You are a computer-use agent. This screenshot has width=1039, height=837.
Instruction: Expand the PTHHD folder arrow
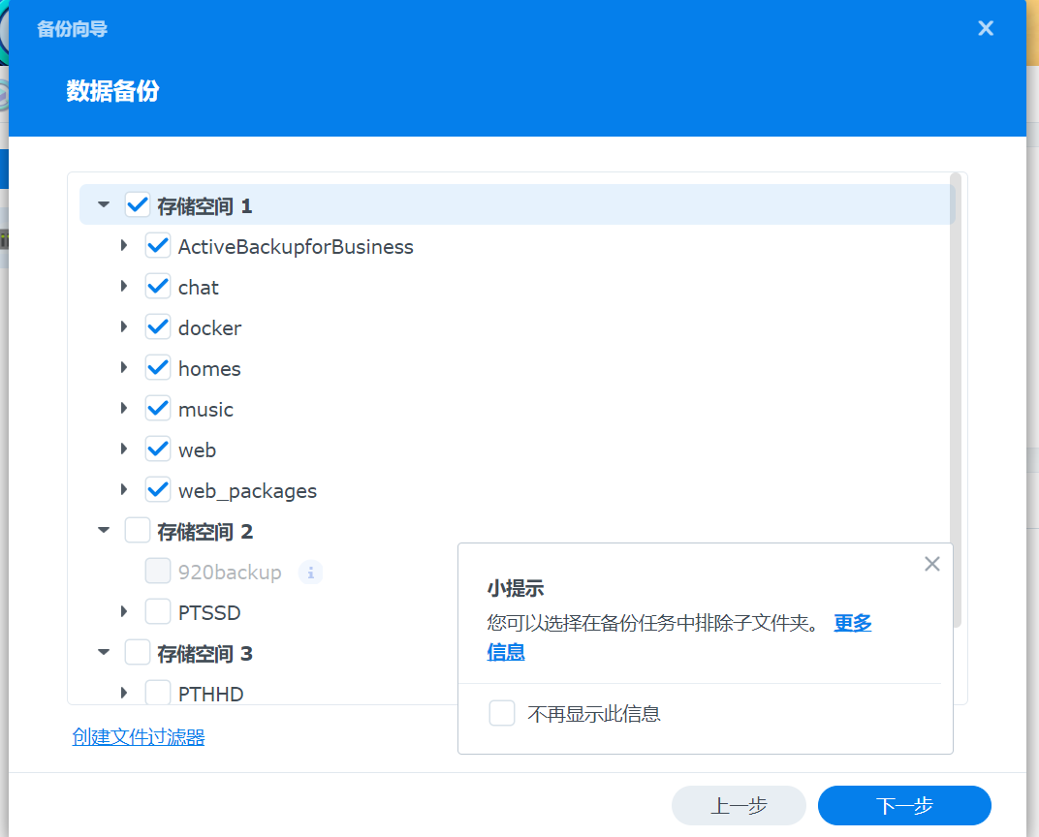pyautogui.click(x=124, y=693)
